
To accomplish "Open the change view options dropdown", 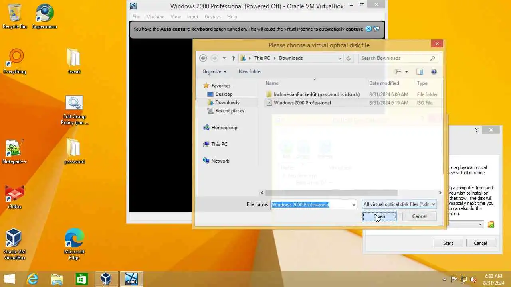I will click(406, 72).
